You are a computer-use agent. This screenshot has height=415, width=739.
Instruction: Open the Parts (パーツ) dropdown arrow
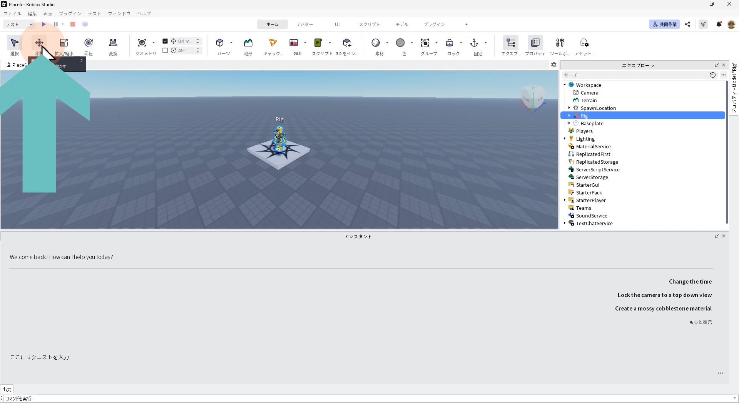[231, 43]
